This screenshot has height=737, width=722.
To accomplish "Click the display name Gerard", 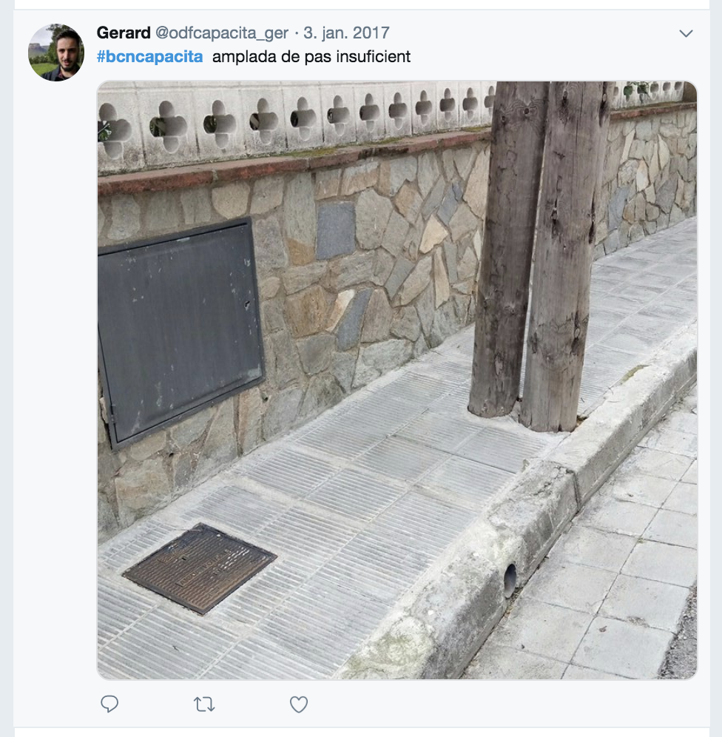I will pyautogui.click(x=124, y=33).
